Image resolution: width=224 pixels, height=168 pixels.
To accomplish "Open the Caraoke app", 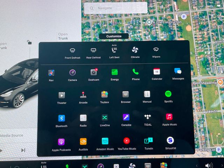I will (126, 118).
